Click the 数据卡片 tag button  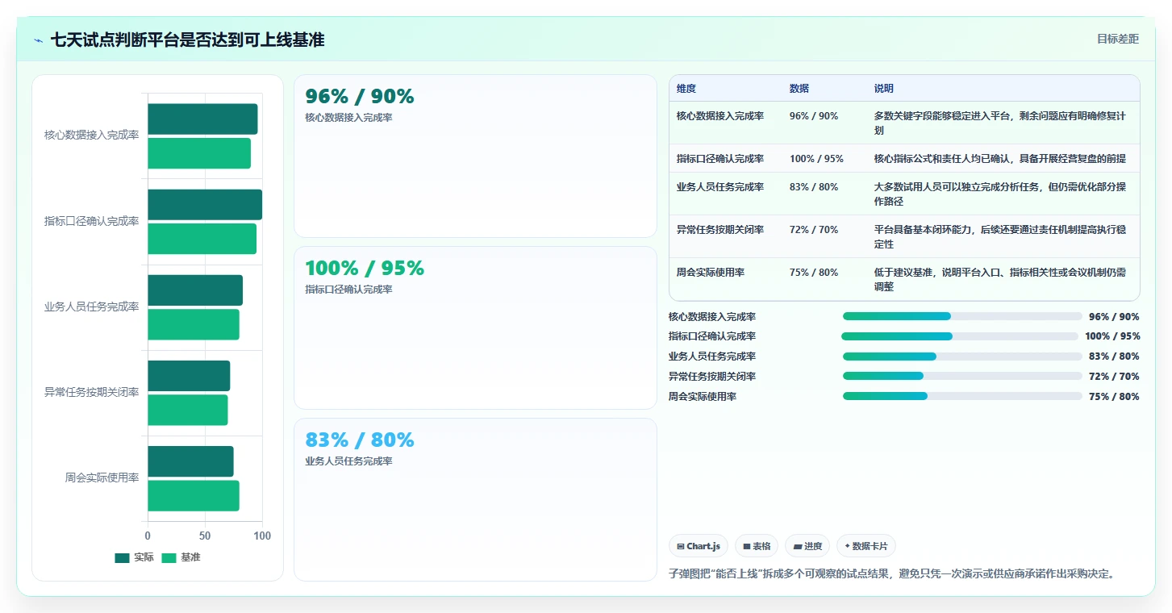866,546
